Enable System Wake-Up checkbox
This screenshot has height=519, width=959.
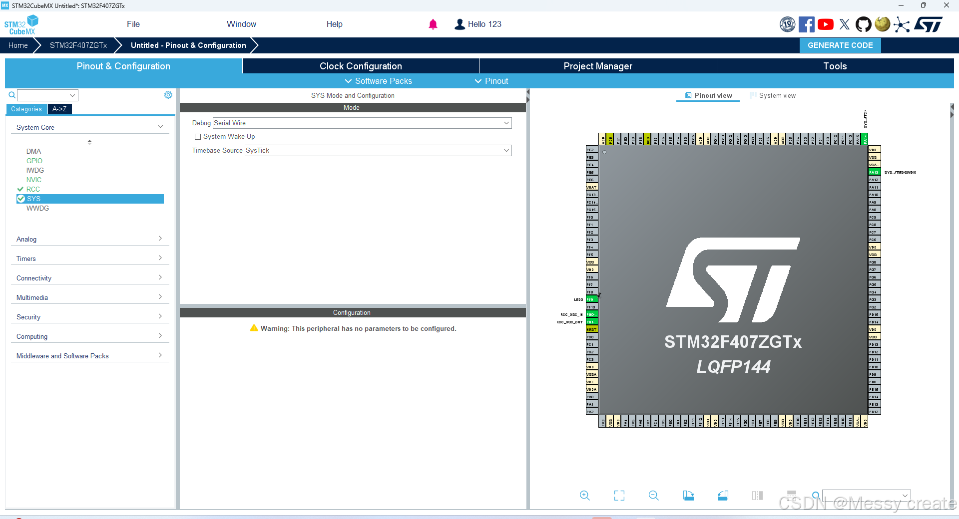(198, 137)
